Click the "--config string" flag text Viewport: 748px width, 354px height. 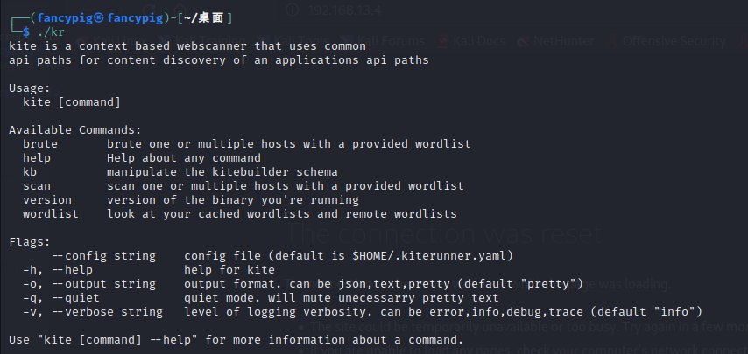click(x=103, y=255)
